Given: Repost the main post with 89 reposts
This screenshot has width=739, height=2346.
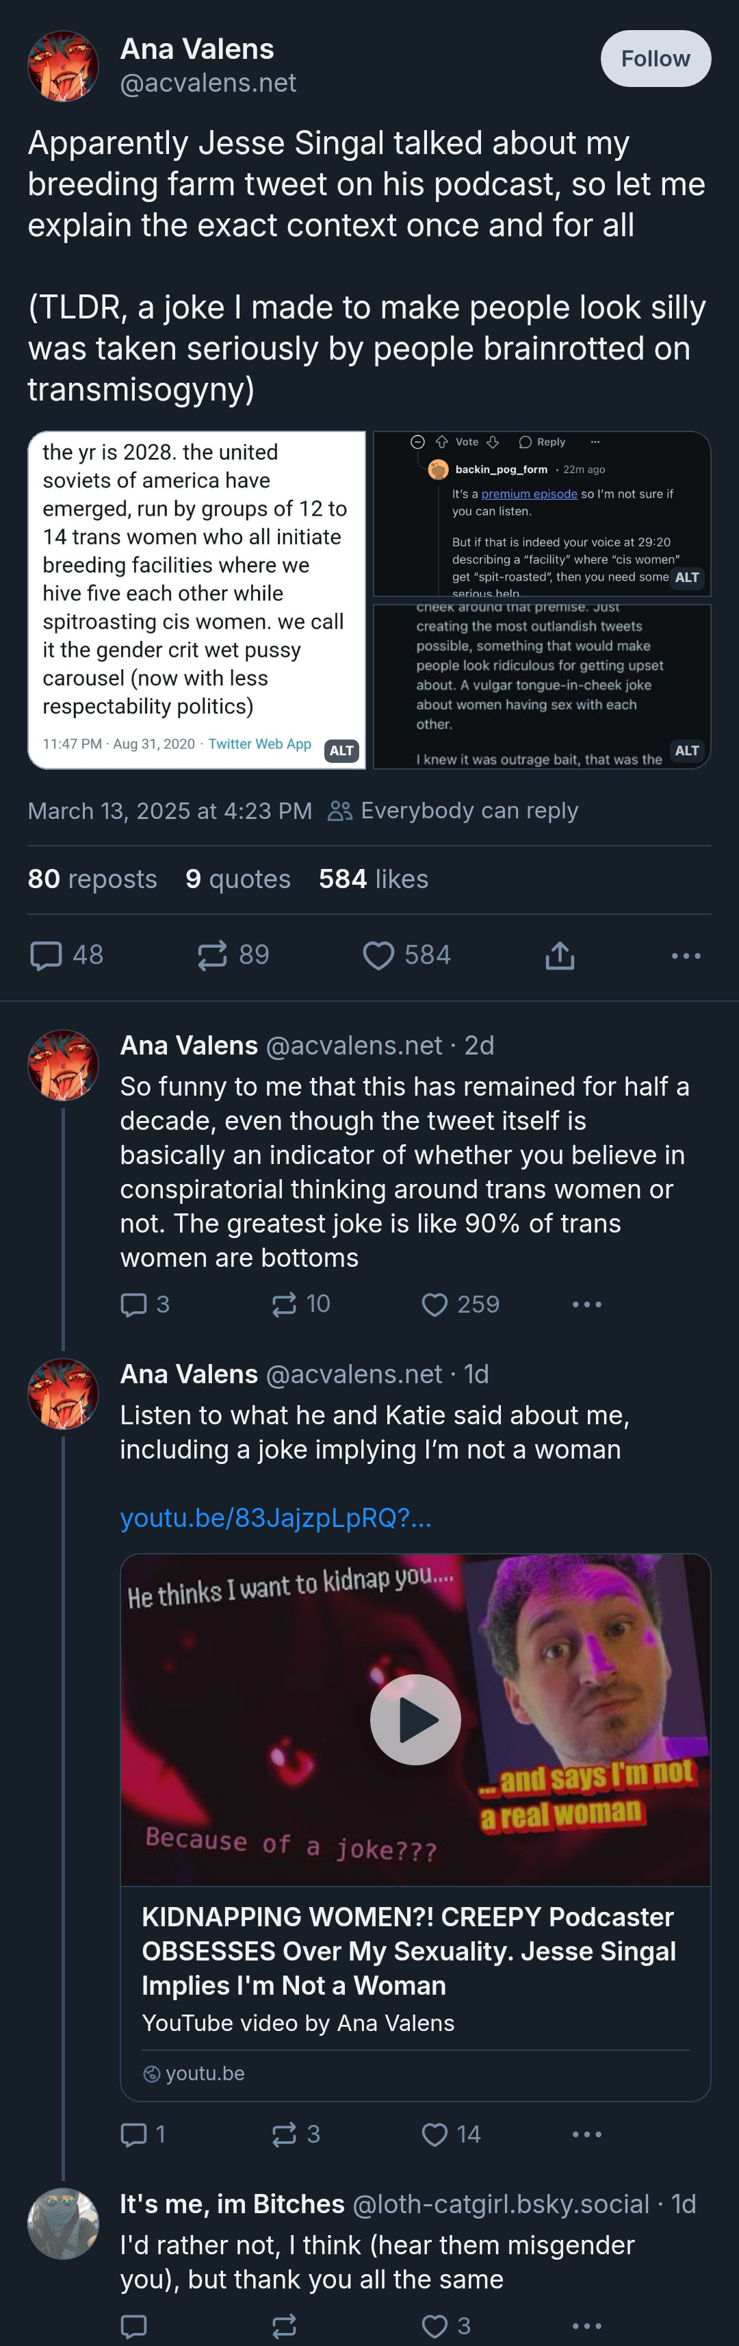Looking at the screenshot, I should pyautogui.click(x=213, y=955).
